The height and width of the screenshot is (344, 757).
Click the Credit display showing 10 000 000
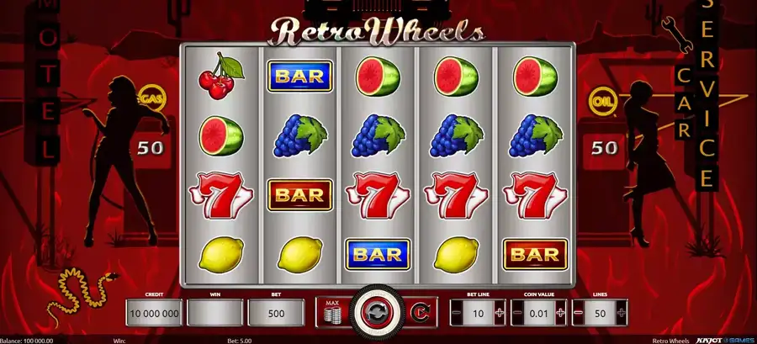click(154, 313)
